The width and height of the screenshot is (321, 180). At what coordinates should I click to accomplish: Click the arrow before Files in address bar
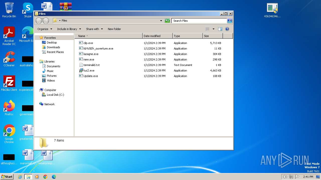click(60, 21)
